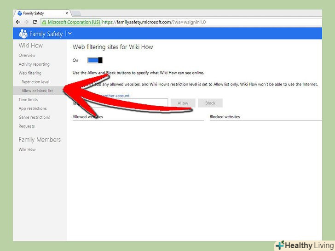Image resolution: width=335 pixels, height=251 pixels.
Task: Click the 'Family Members' sidebar heading
Action: tap(40, 140)
